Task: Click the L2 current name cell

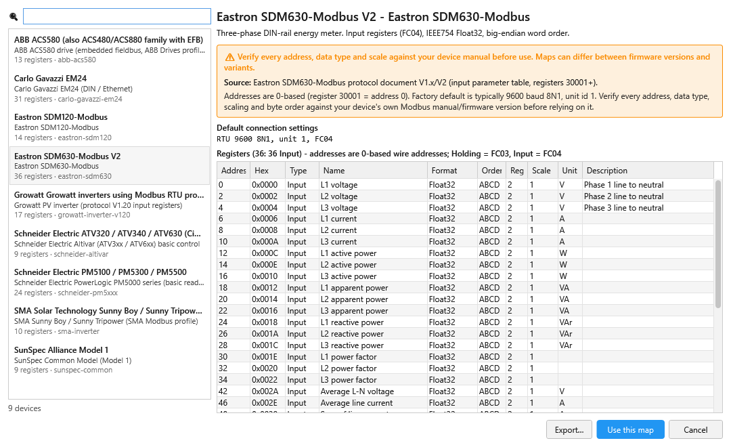Action: [373, 230]
